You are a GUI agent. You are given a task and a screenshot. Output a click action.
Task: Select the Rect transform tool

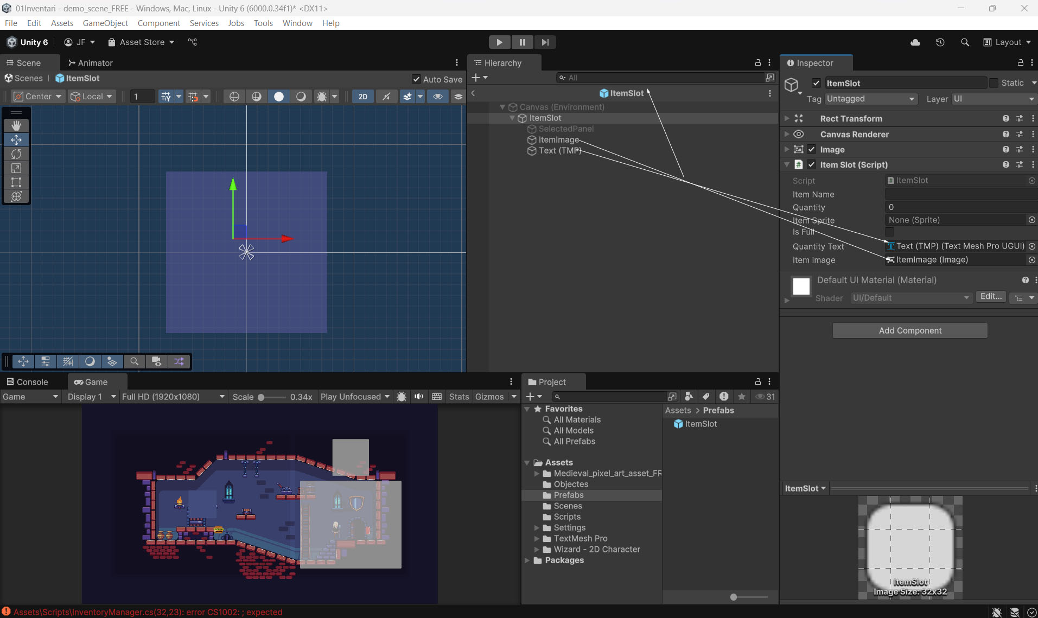[x=16, y=182]
